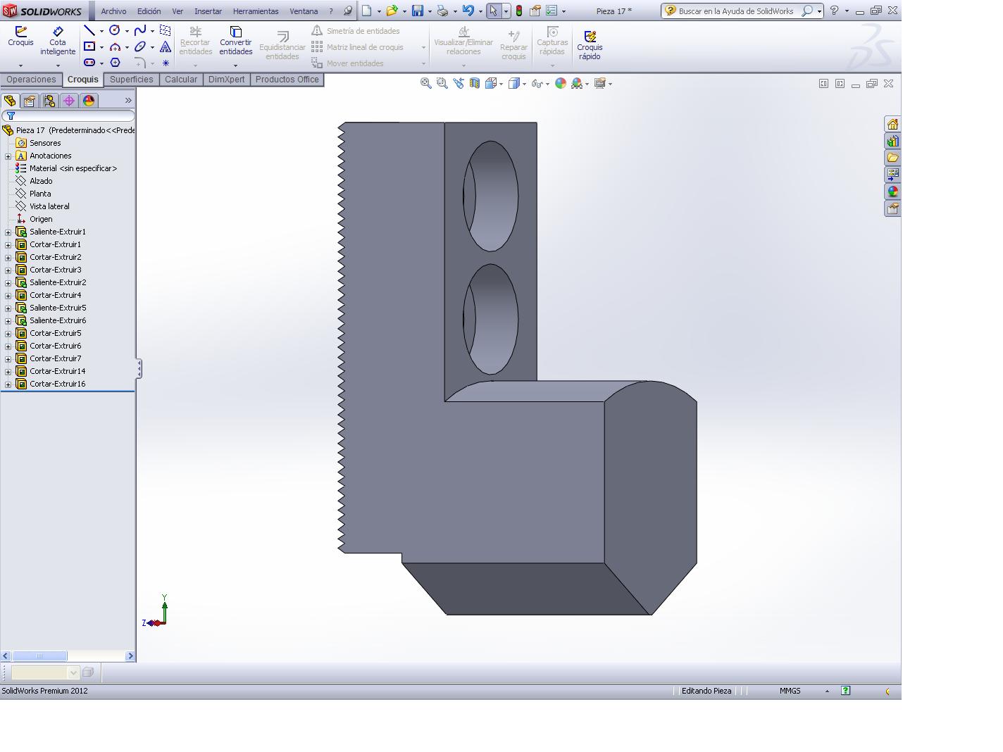The image size is (1003, 752).
Task: Expand the Cortar-Extruir1 feature
Action: pyautogui.click(x=8, y=244)
